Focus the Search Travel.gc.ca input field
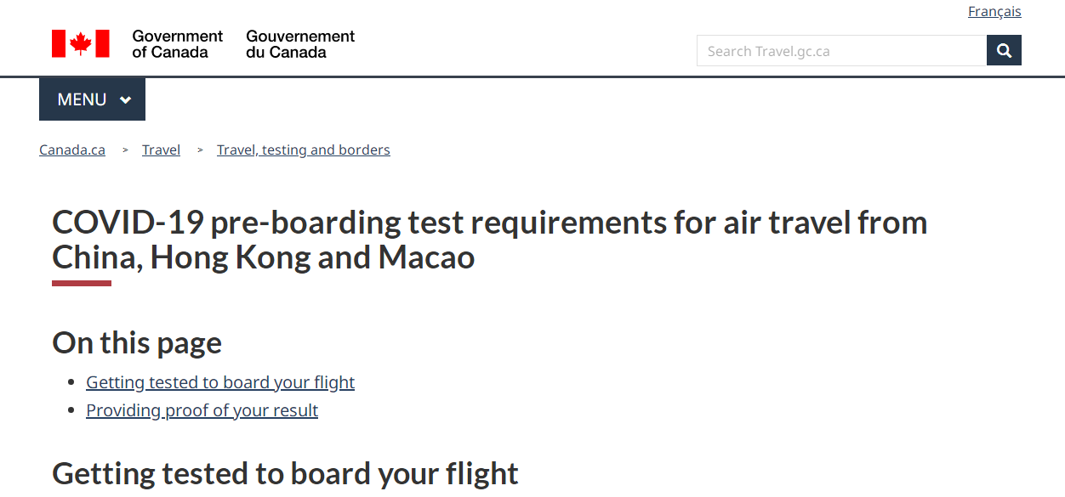 (840, 51)
